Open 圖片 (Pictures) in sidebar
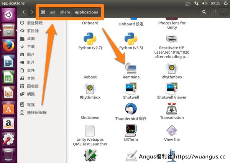Viewport: 230px width, 163px height. click(x=42, y=54)
